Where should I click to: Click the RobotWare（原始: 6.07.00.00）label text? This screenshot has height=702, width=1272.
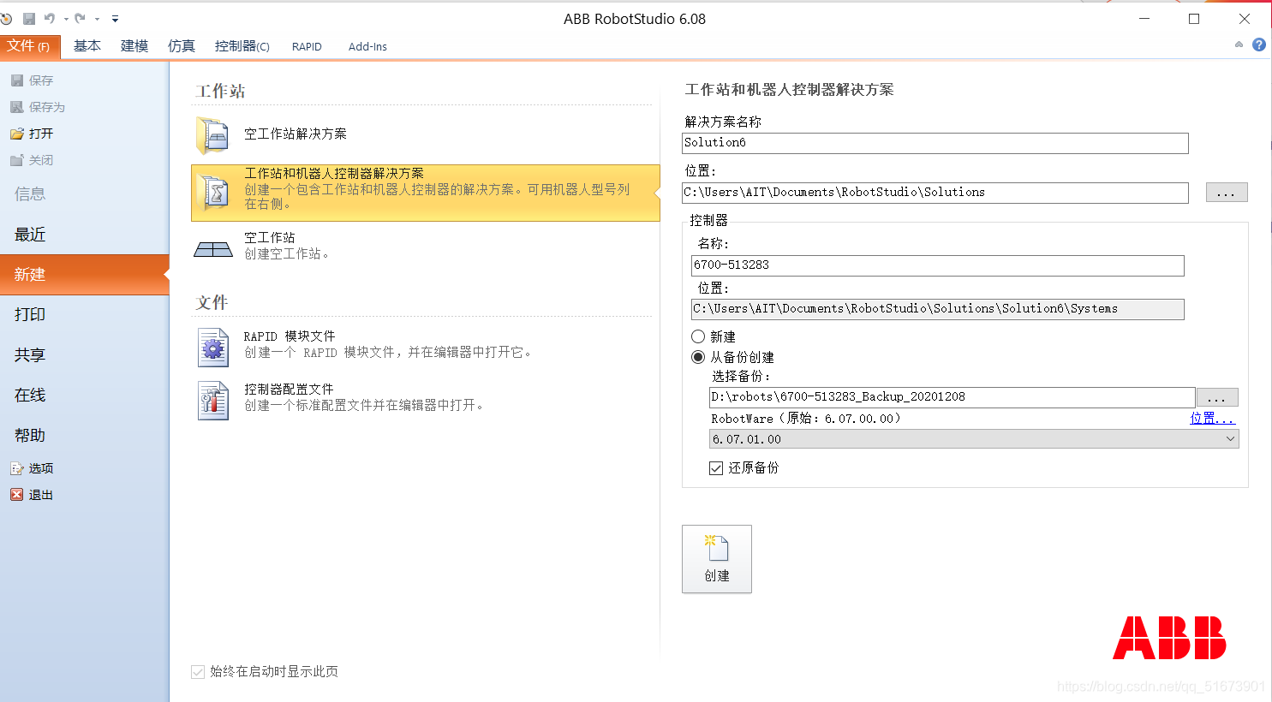pos(805,419)
